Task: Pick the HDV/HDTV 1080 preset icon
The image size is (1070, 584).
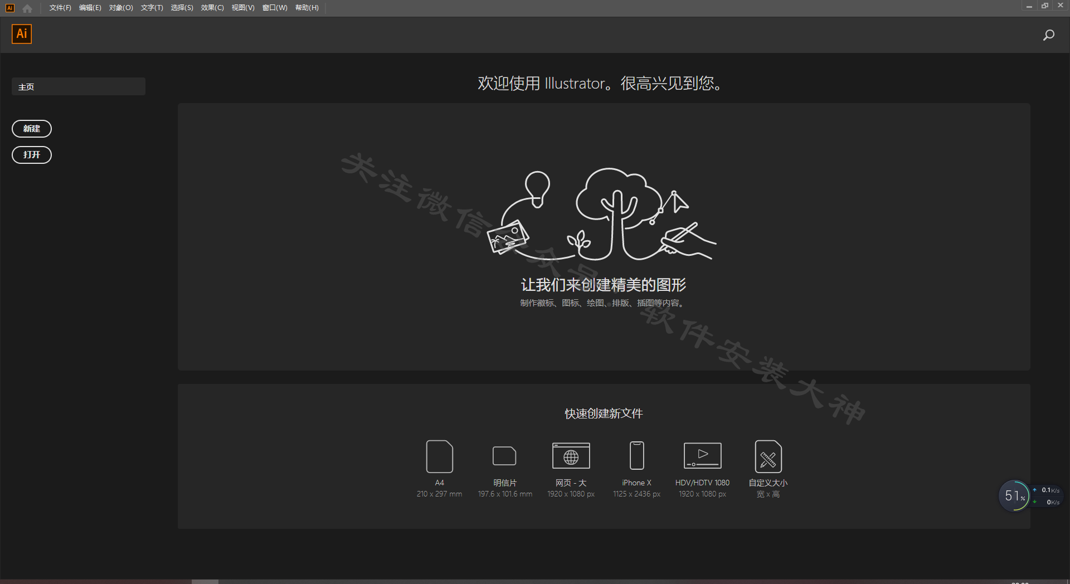Action: [702, 456]
